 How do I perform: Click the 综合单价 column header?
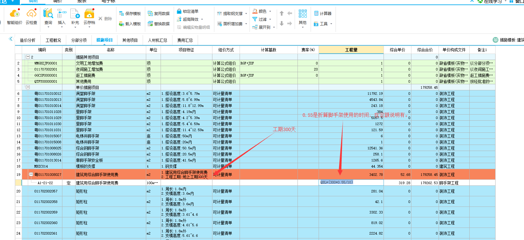click(397, 50)
